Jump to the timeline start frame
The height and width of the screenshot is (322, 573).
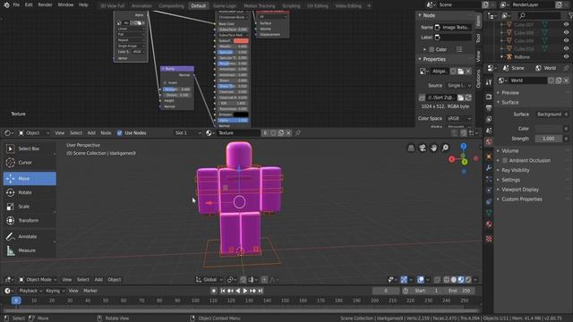(x=223, y=291)
